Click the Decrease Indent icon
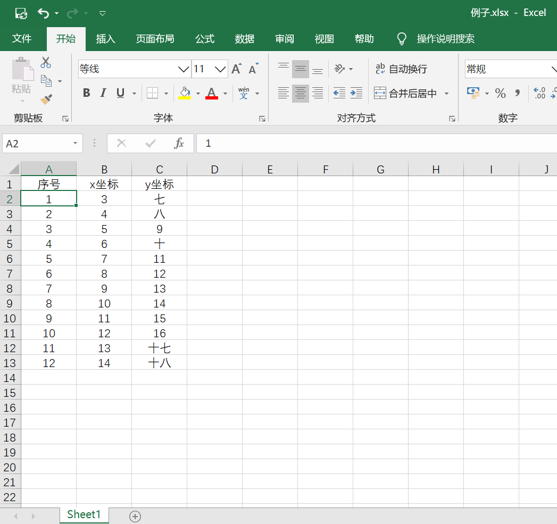Viewport: 557px width, 524px height. pos(339,93)
